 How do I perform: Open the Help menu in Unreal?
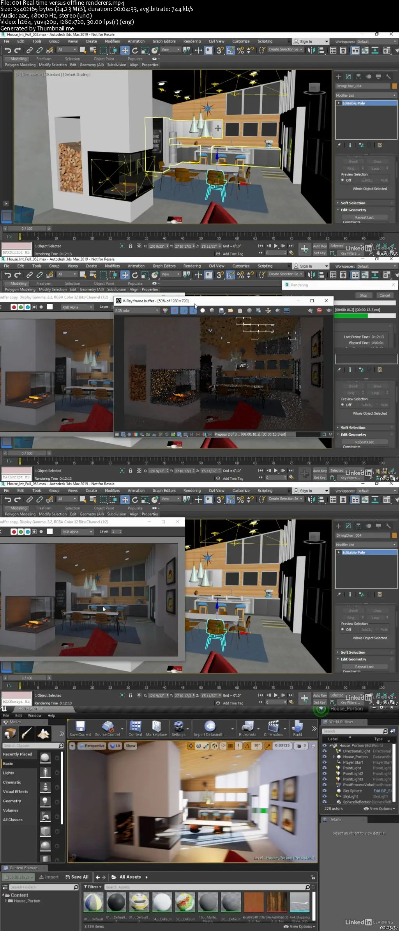51,716
